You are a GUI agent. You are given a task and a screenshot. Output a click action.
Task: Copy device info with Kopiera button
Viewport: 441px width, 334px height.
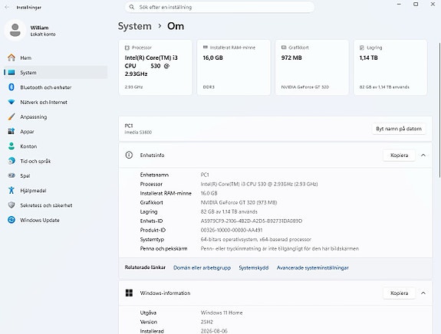click(399, 155)
